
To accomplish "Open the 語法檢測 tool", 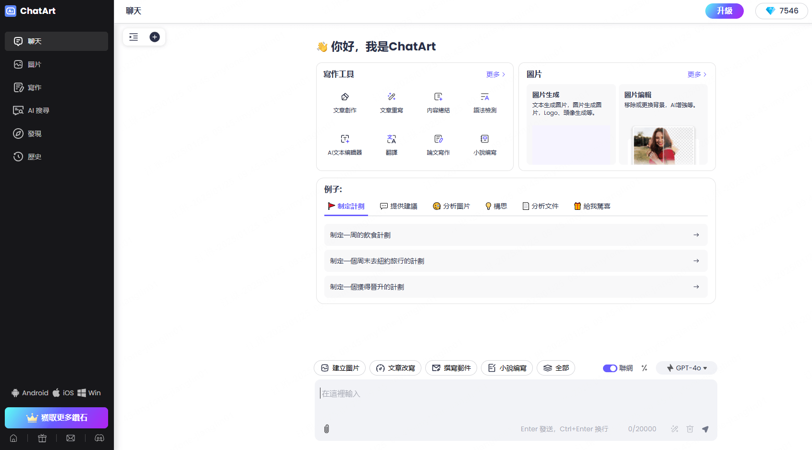I will [x=485, y=103].
